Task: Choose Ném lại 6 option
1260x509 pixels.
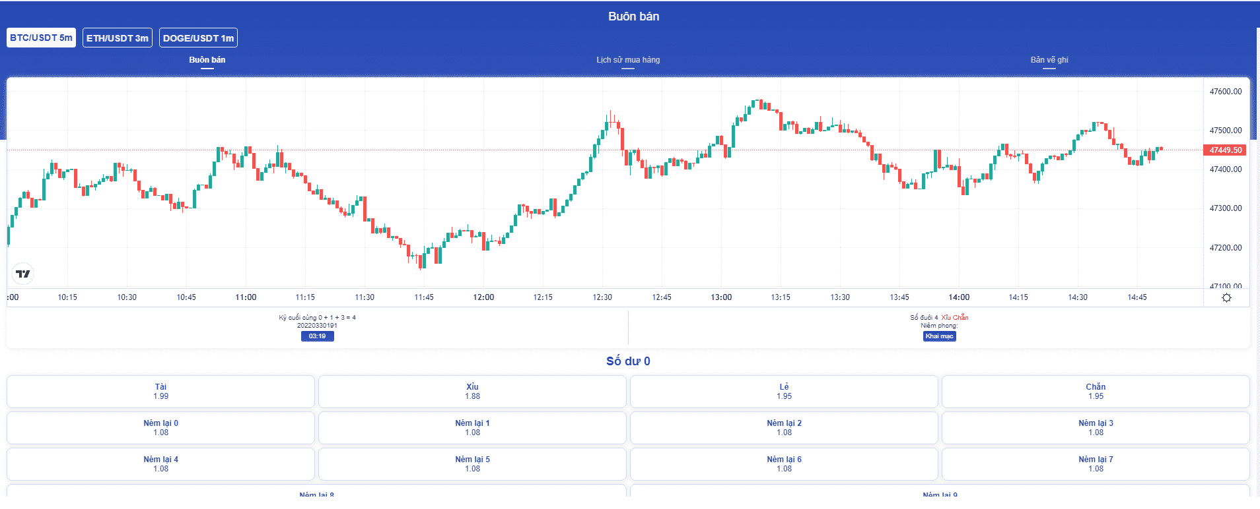Action: coord(784,464)
